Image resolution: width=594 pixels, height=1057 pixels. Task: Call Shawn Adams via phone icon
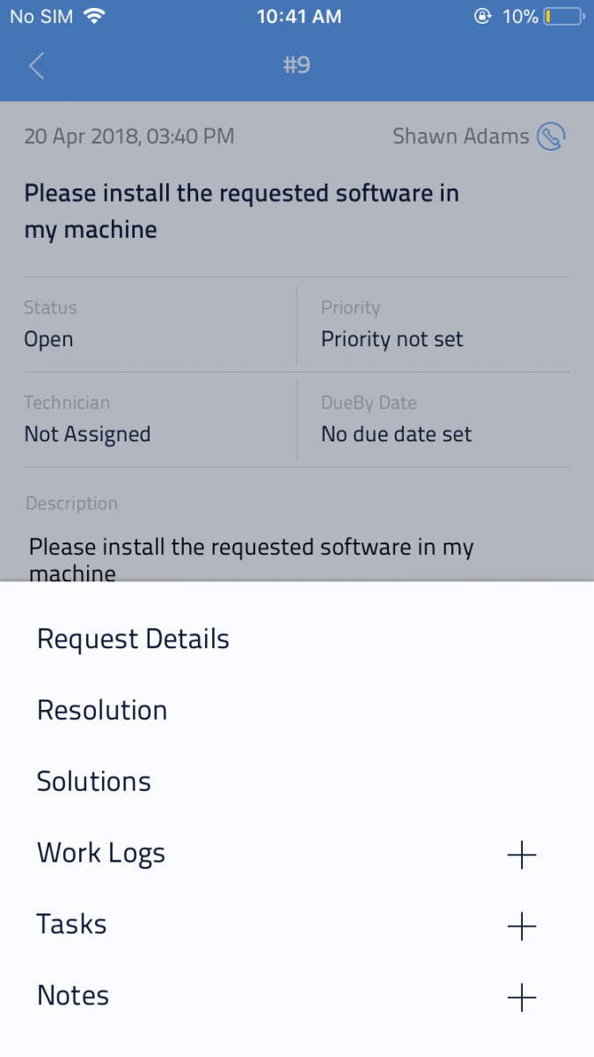tap(551, 137)
